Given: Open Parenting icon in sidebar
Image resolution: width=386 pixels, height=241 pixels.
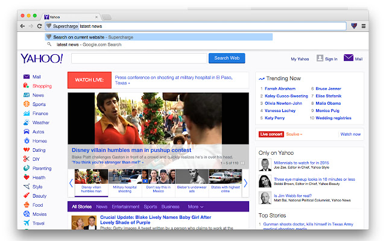Looking at the screenshot, I should pyautogui.click(x=27, y=168).
